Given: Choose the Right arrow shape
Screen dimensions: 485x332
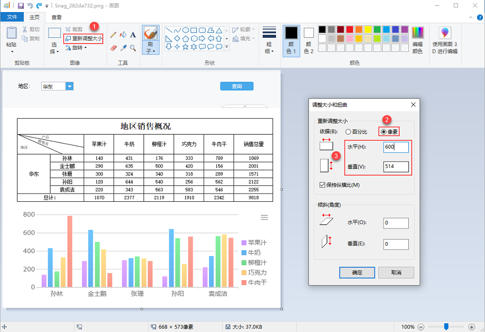Looking at the screenshot, I should 202,39.
